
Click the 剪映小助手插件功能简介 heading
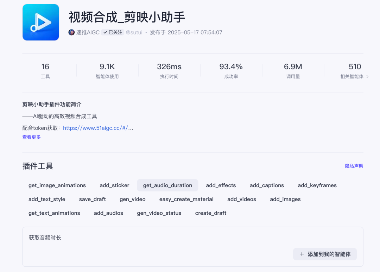(52, 105)
